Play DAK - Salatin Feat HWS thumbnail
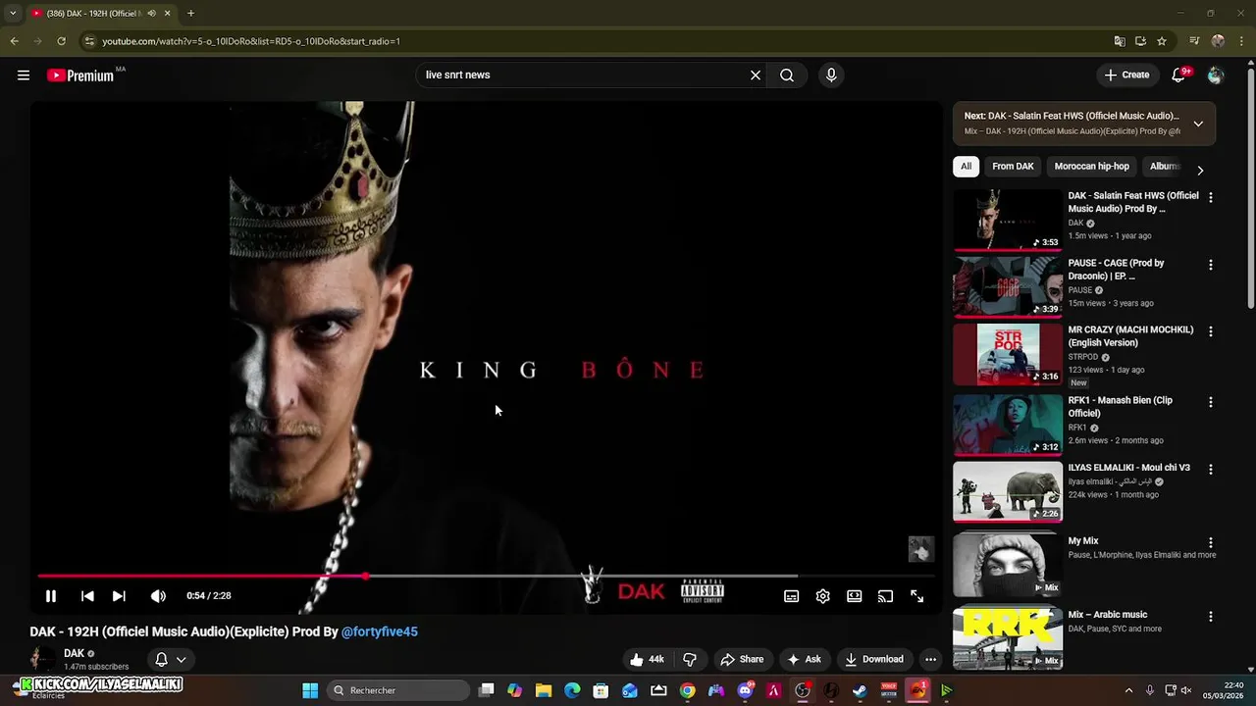The width and height of the screenshot is (1256, 706). (x=1008, y=221)
